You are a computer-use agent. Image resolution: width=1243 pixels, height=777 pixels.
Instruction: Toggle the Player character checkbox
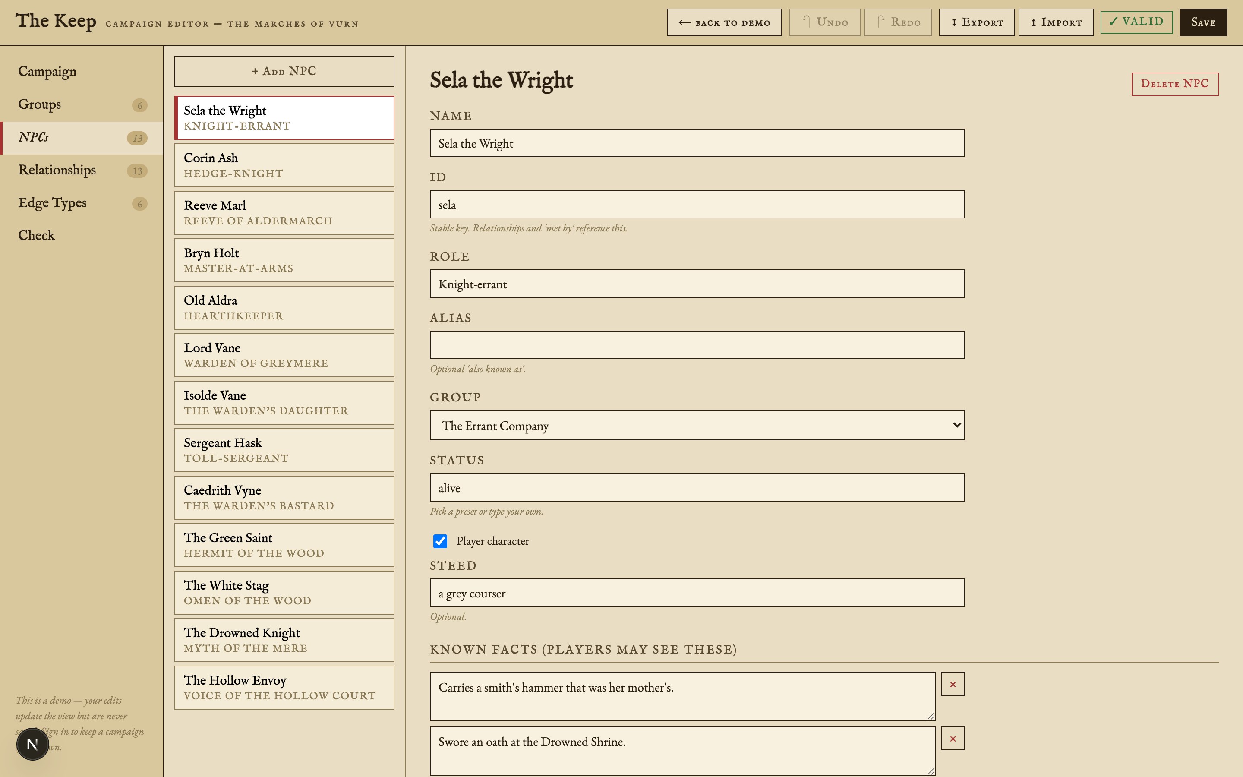(440, 541)
